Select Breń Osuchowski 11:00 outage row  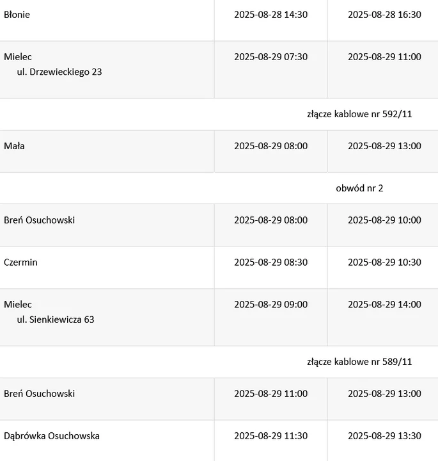tap(219, 399)
